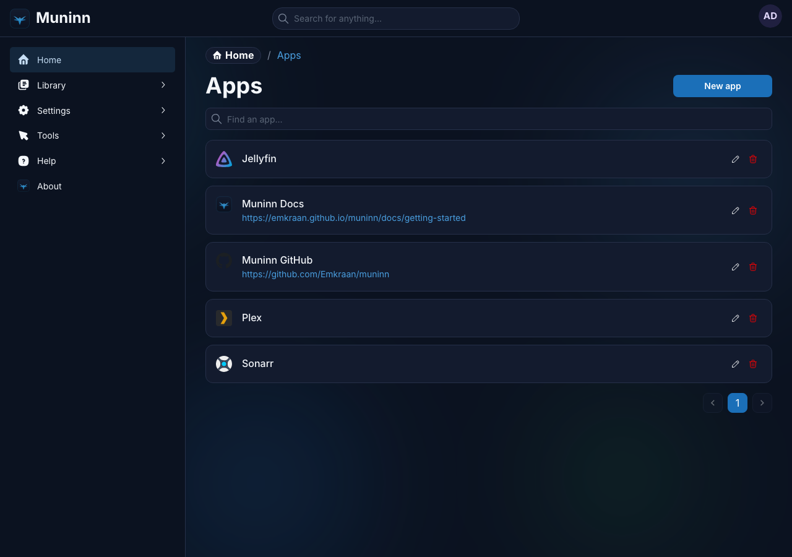Edit the Muninn GitHub app entry
The width and height of the screenshot is (792, 557).
tap(736, 267)
